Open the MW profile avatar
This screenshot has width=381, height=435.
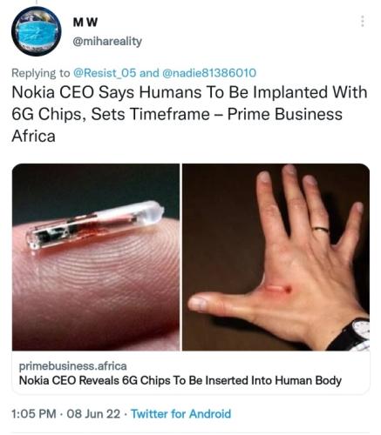pos(36,30)
